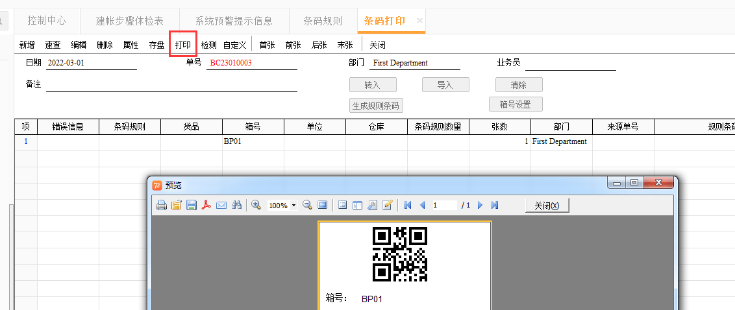The image size is (735, 310).
Task: Click the 部门 field First Department
Action: tap(414, 63)
